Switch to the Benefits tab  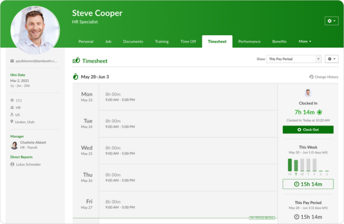(279, 42)
